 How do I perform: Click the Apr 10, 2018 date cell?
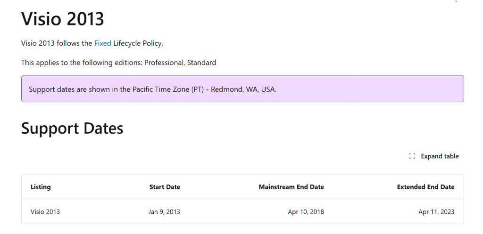pos(306,212)
